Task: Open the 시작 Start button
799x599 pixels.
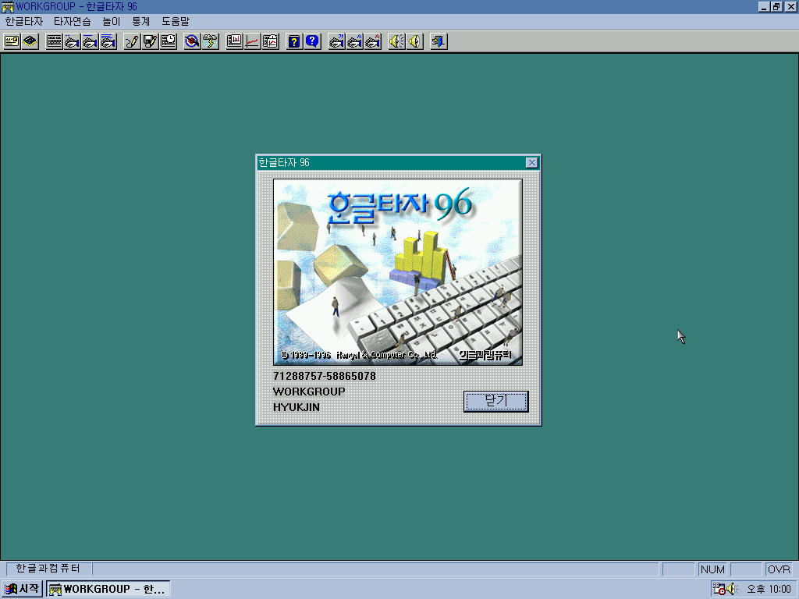Action: click(22, 589)
